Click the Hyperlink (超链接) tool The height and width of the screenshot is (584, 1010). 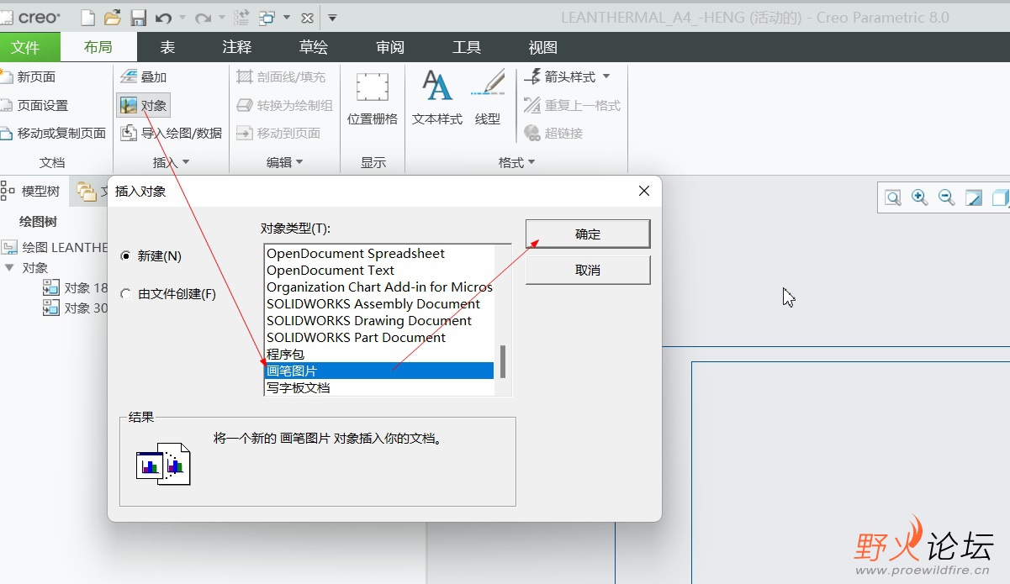(x=553, y=133)
